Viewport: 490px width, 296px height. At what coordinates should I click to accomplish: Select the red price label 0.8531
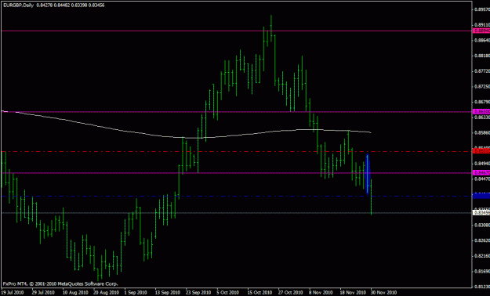(x=481, y=151)
